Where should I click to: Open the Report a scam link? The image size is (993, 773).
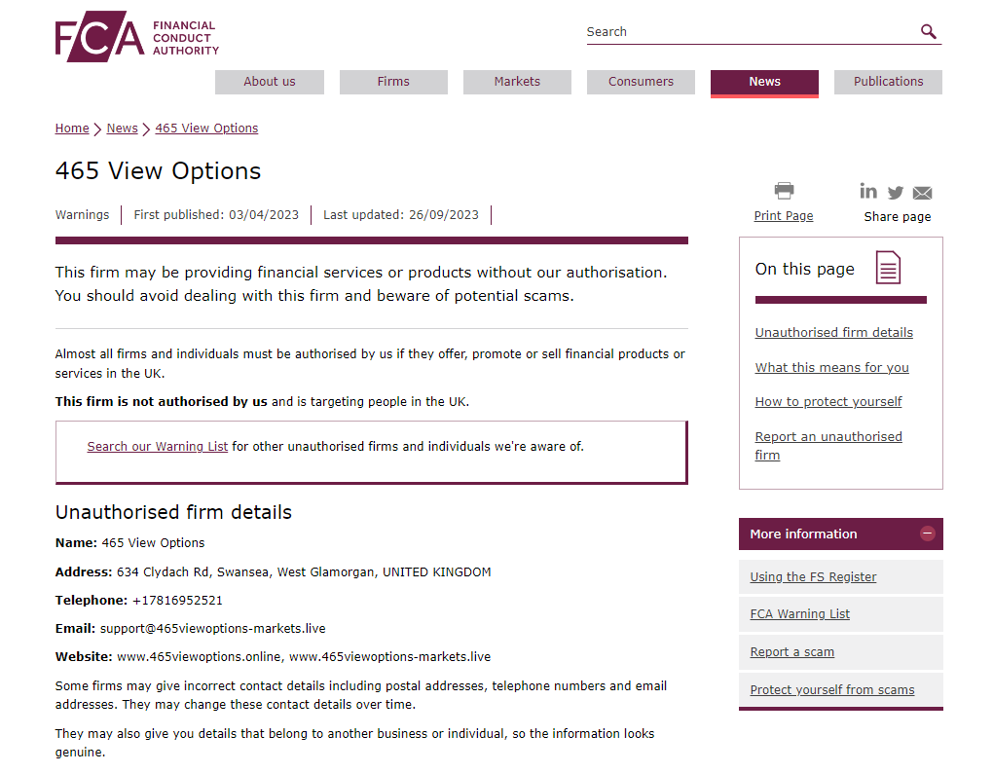click(x=791, y=652)
